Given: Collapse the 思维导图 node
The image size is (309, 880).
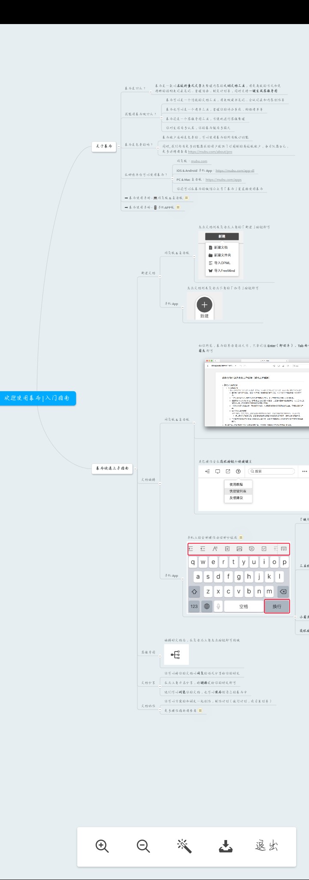Looking at the screenshot, I should point(160,655).
